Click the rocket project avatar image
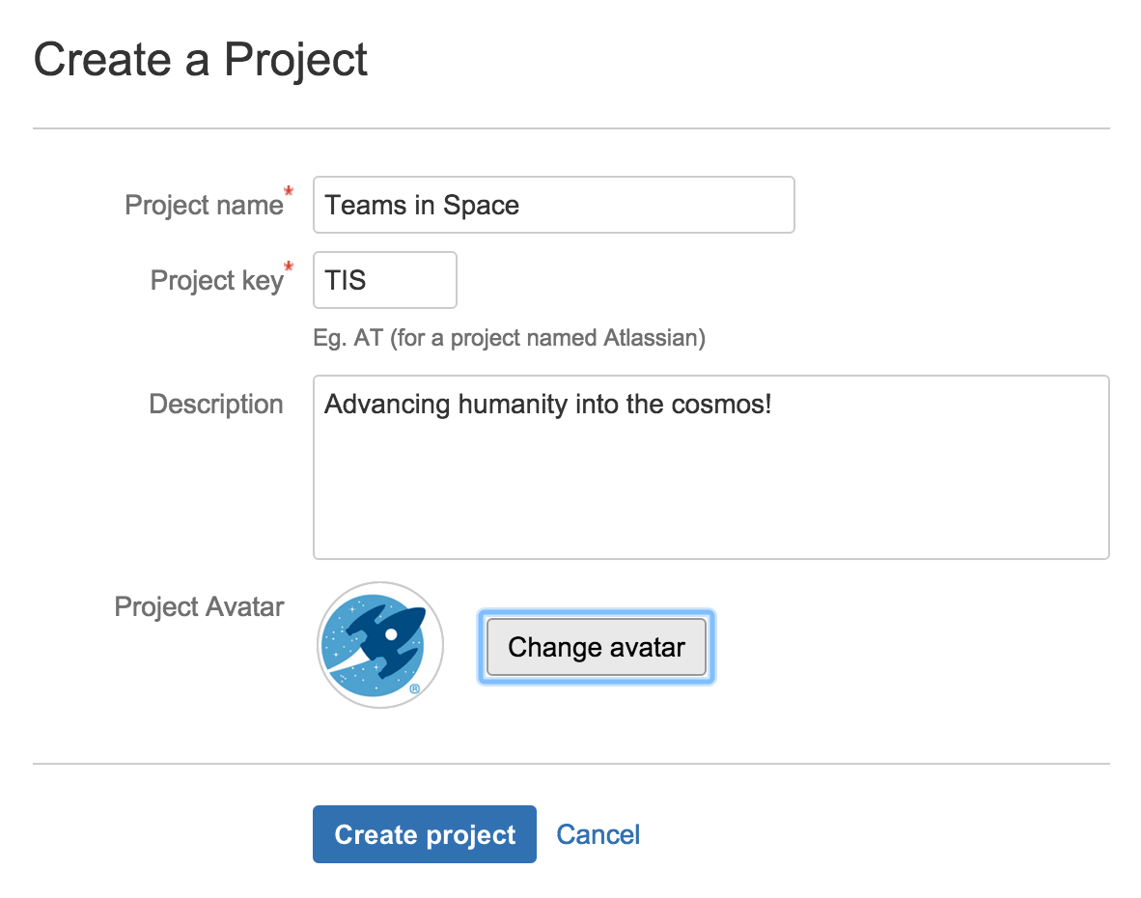Screen dimensions: 1141x898 click(x=379, y=645)
